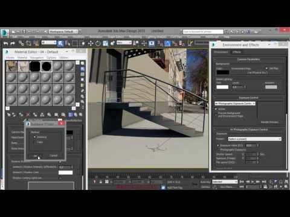Open the Material menu in Material Editor
This screenshot has height=217, width=290.
(22, 58)
